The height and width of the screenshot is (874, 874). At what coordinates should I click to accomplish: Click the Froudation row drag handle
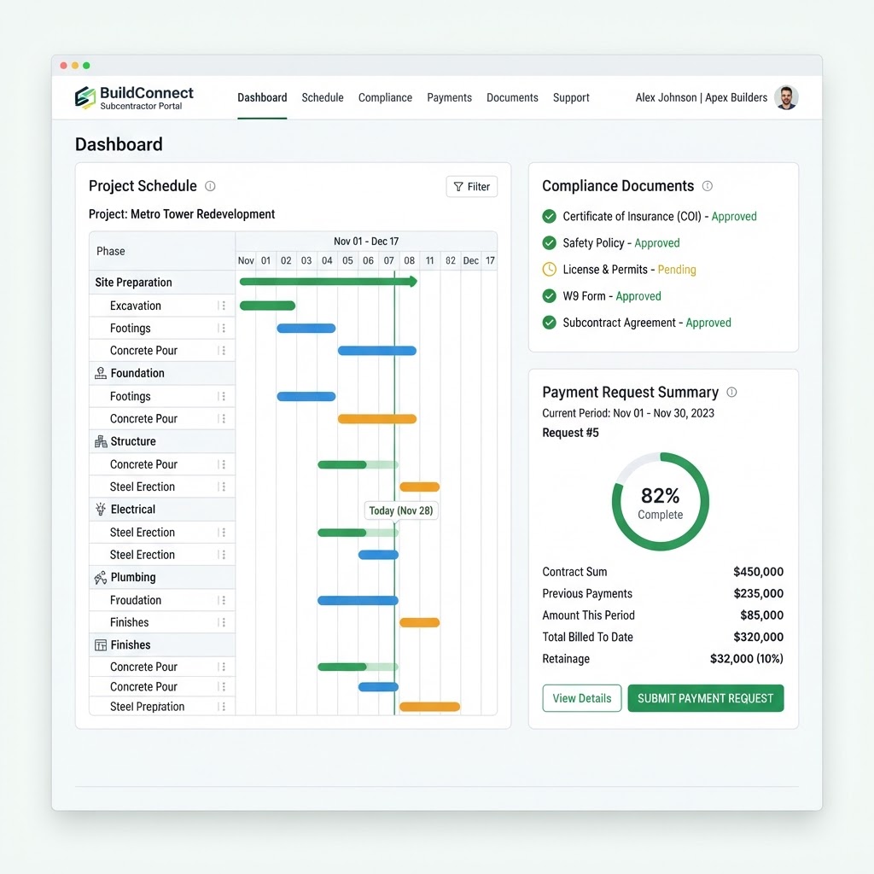(222, 600)
